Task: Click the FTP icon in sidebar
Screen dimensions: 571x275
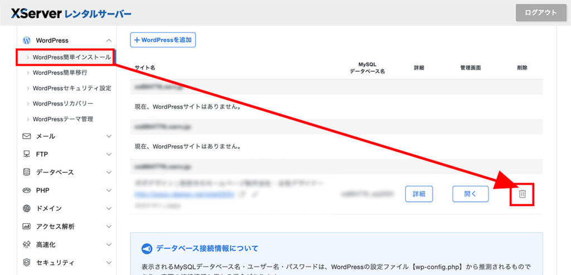Action: click(27, 154)
